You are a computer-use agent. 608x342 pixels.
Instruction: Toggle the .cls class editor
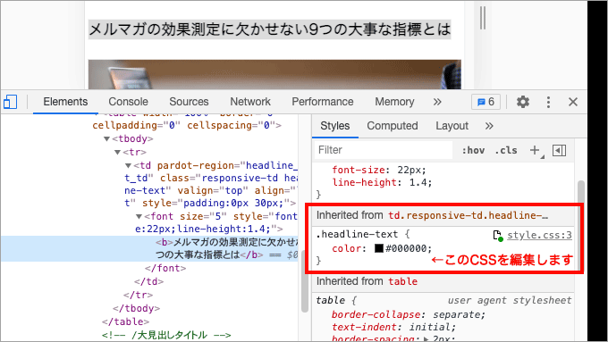click(506, 150)
